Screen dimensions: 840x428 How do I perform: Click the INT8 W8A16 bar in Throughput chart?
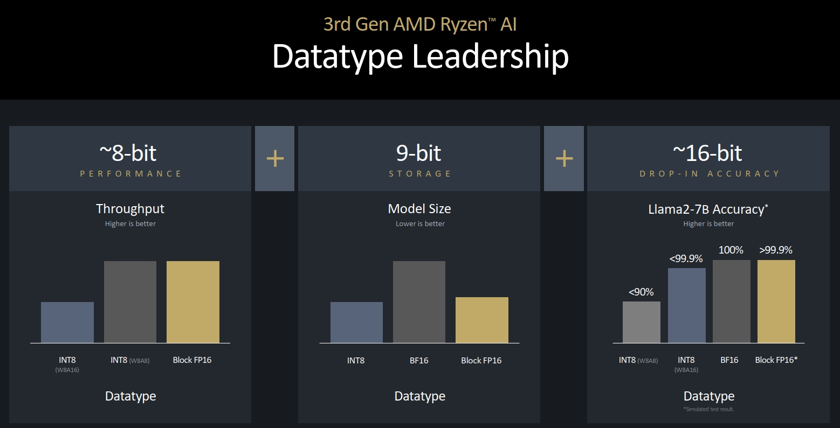click(x=67, y=322)
